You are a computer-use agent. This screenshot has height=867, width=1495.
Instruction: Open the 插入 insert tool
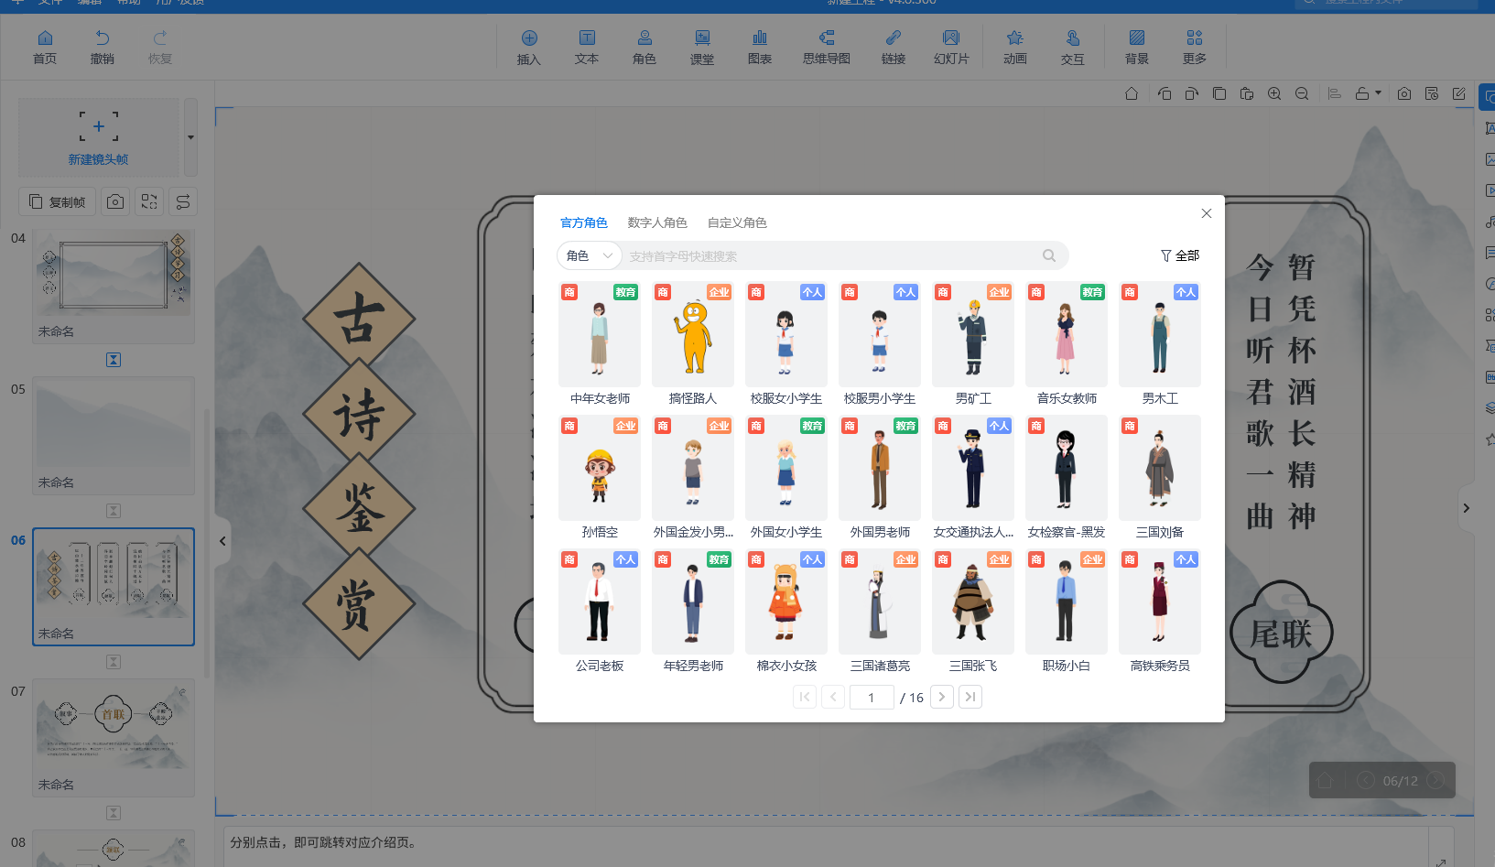pyautogui.click(x=529, y=47)
